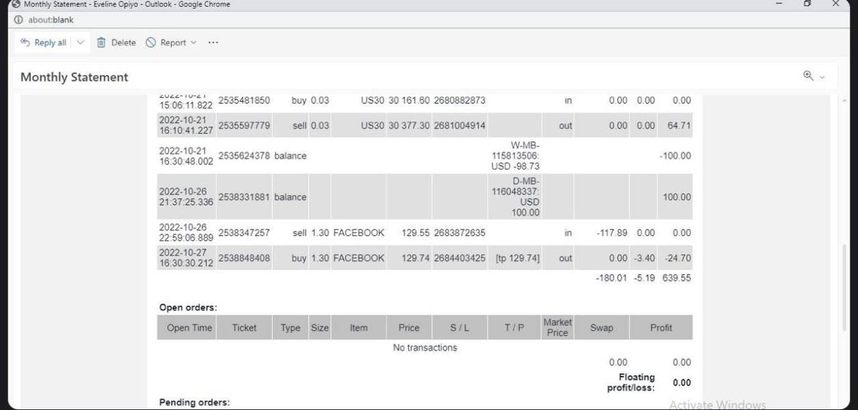Image resolution: width=858 pixels, height=410 pixels.
Task: Click the No transactions text
Action: [425, 348]
